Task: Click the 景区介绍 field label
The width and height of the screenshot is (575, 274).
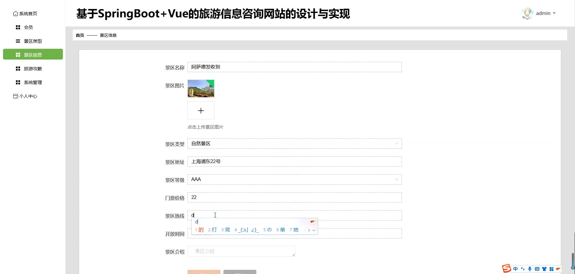Action: tap(175, 252)
